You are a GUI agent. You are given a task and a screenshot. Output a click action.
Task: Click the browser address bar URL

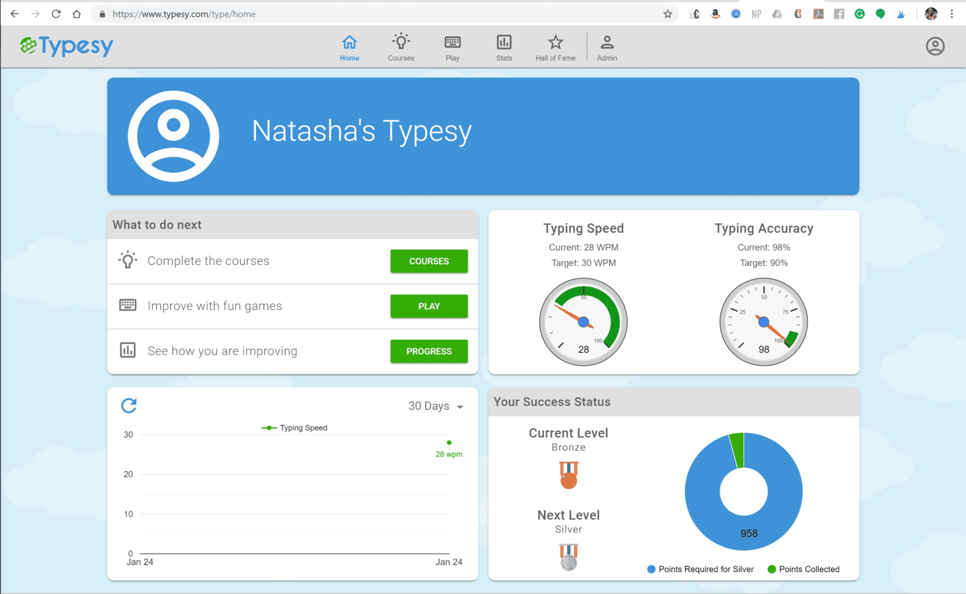[x=184, y=14]
